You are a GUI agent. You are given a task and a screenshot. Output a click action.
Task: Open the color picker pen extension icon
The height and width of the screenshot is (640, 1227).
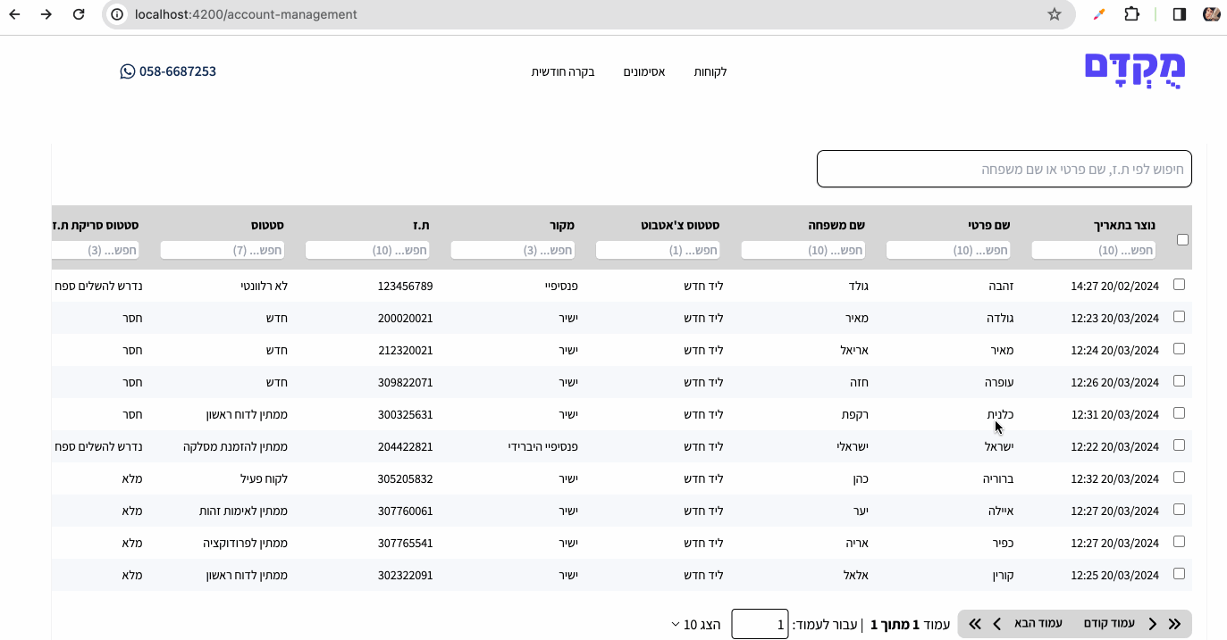tap(1099, 14)
